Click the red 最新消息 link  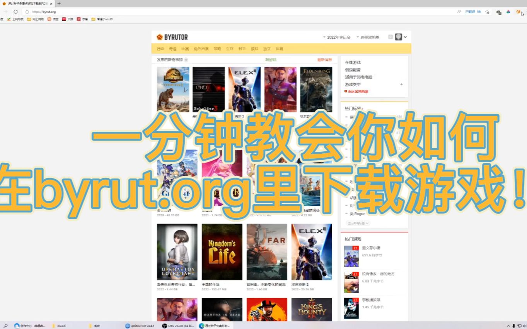325,60
